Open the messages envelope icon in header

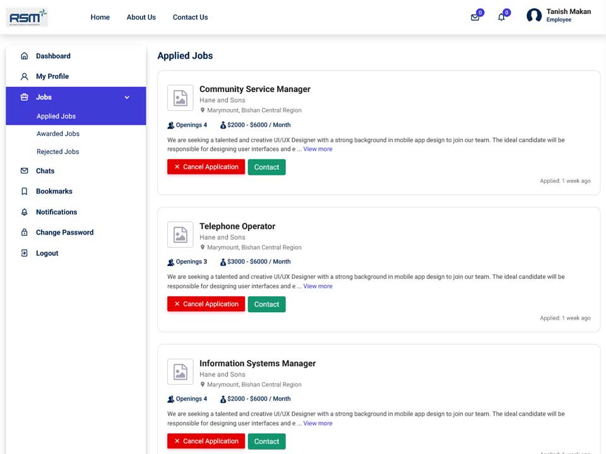point(475,18)
